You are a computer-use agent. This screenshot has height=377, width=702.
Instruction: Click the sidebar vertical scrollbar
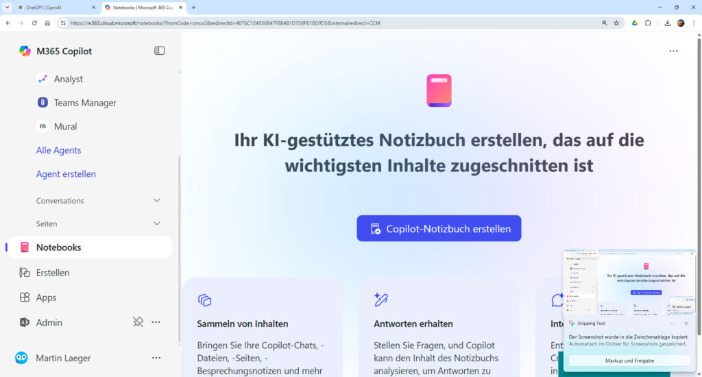[180, 249]
